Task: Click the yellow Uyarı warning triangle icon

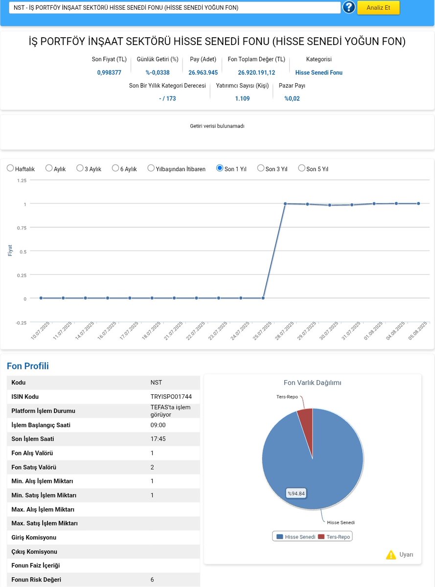Action: 391,555
